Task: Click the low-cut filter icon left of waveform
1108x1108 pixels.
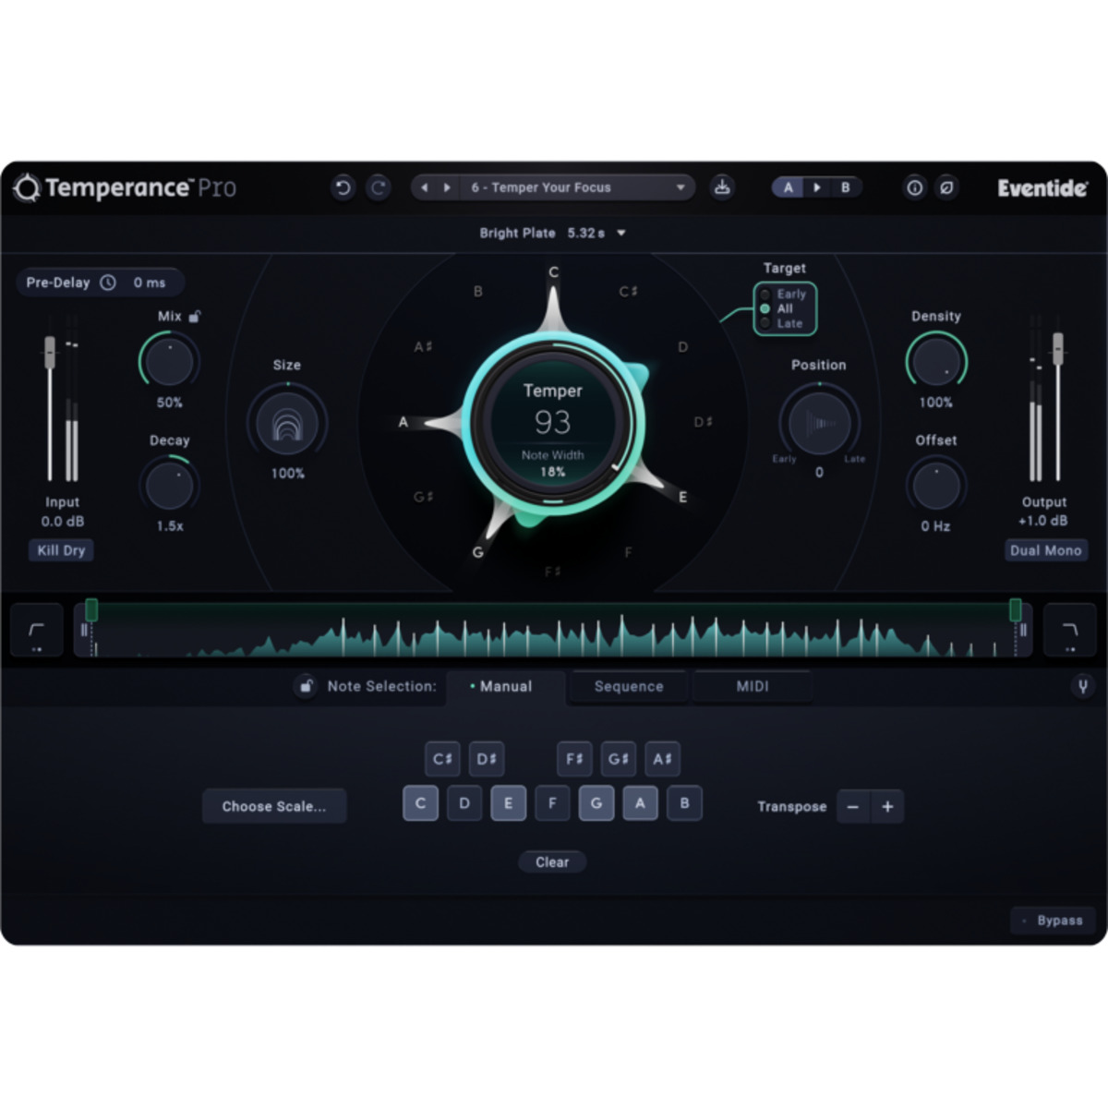Action: coord(37,630)
